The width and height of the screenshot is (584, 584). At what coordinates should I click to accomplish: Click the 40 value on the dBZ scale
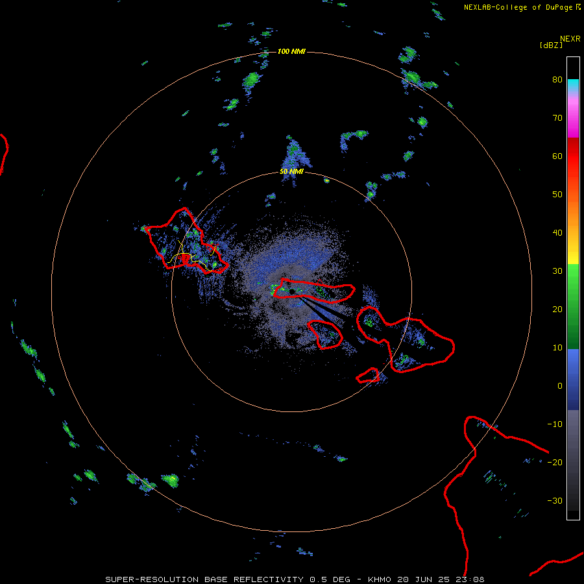tap(557, 233)
